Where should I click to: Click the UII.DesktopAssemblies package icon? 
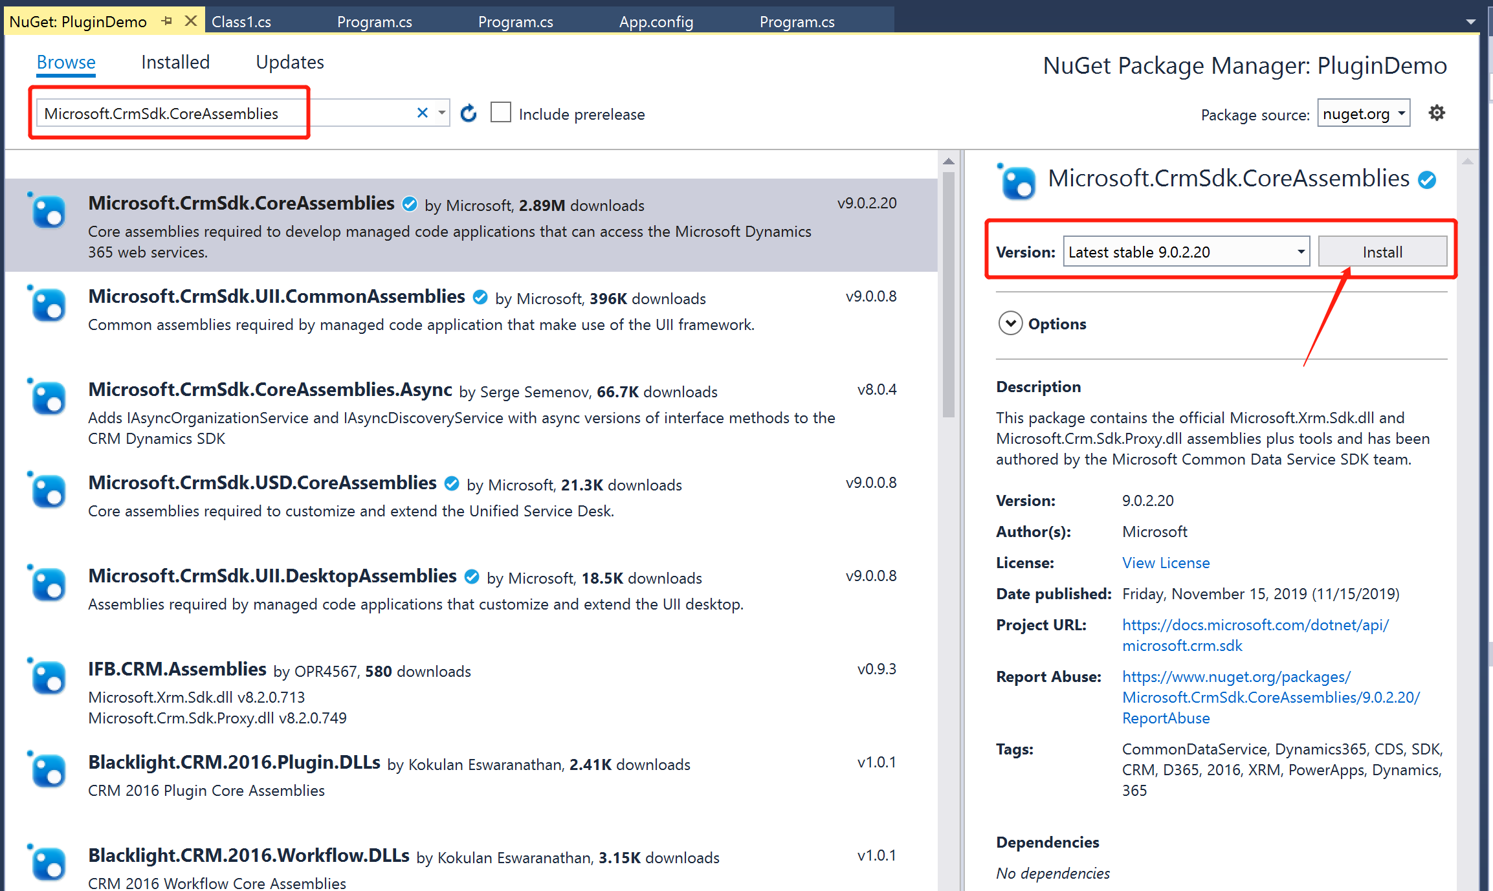(47, 583)
